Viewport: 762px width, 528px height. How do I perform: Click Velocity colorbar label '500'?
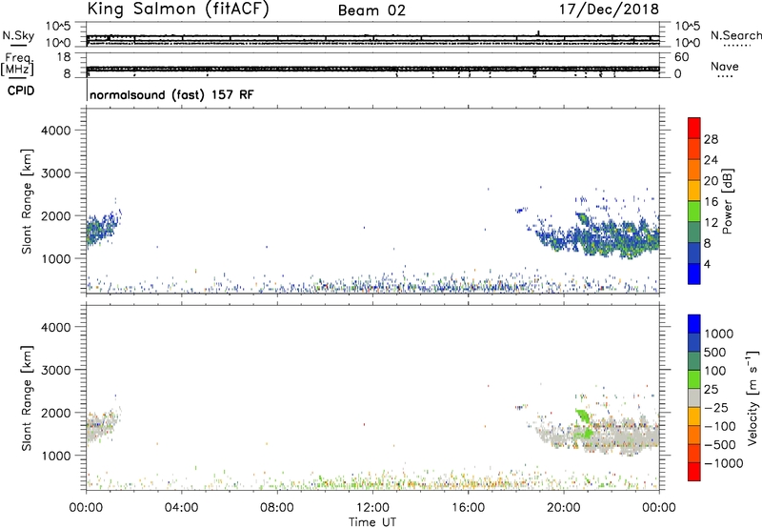[x=714, y=352]
